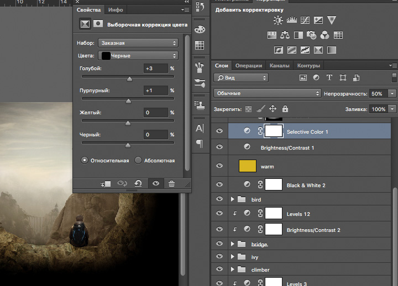Click the warm layer yellow color swatch
The width and height of the screenshot is (398, 286).
[x=248, y=166]
